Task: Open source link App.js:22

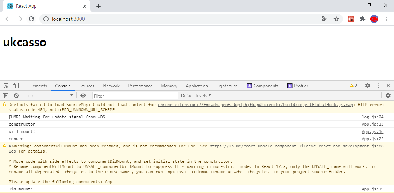Action: coord(372,139)
